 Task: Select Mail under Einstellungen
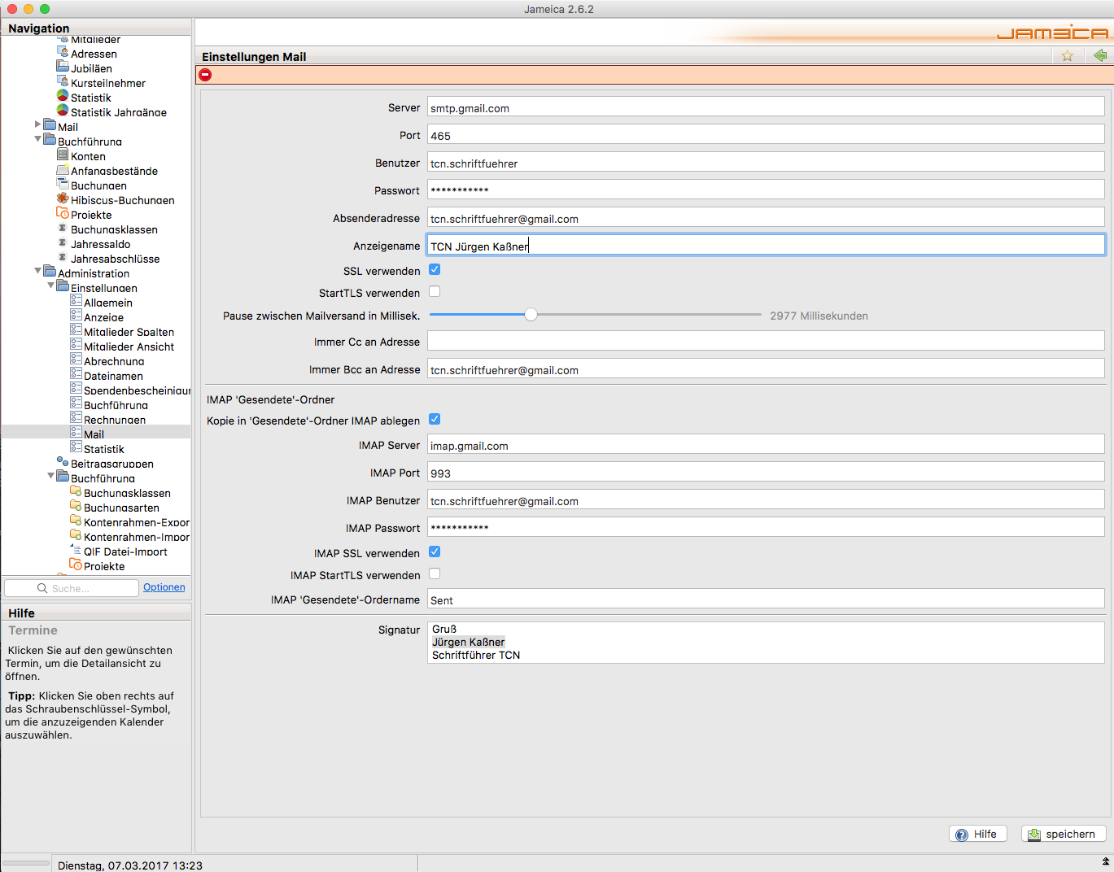[94, 434]
